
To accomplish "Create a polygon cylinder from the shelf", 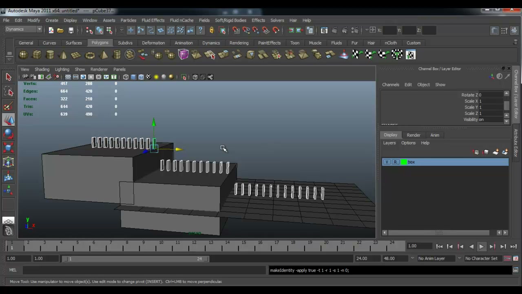I will click(50, 55).
